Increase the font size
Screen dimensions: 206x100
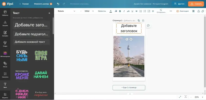click(x=93, y=11)
